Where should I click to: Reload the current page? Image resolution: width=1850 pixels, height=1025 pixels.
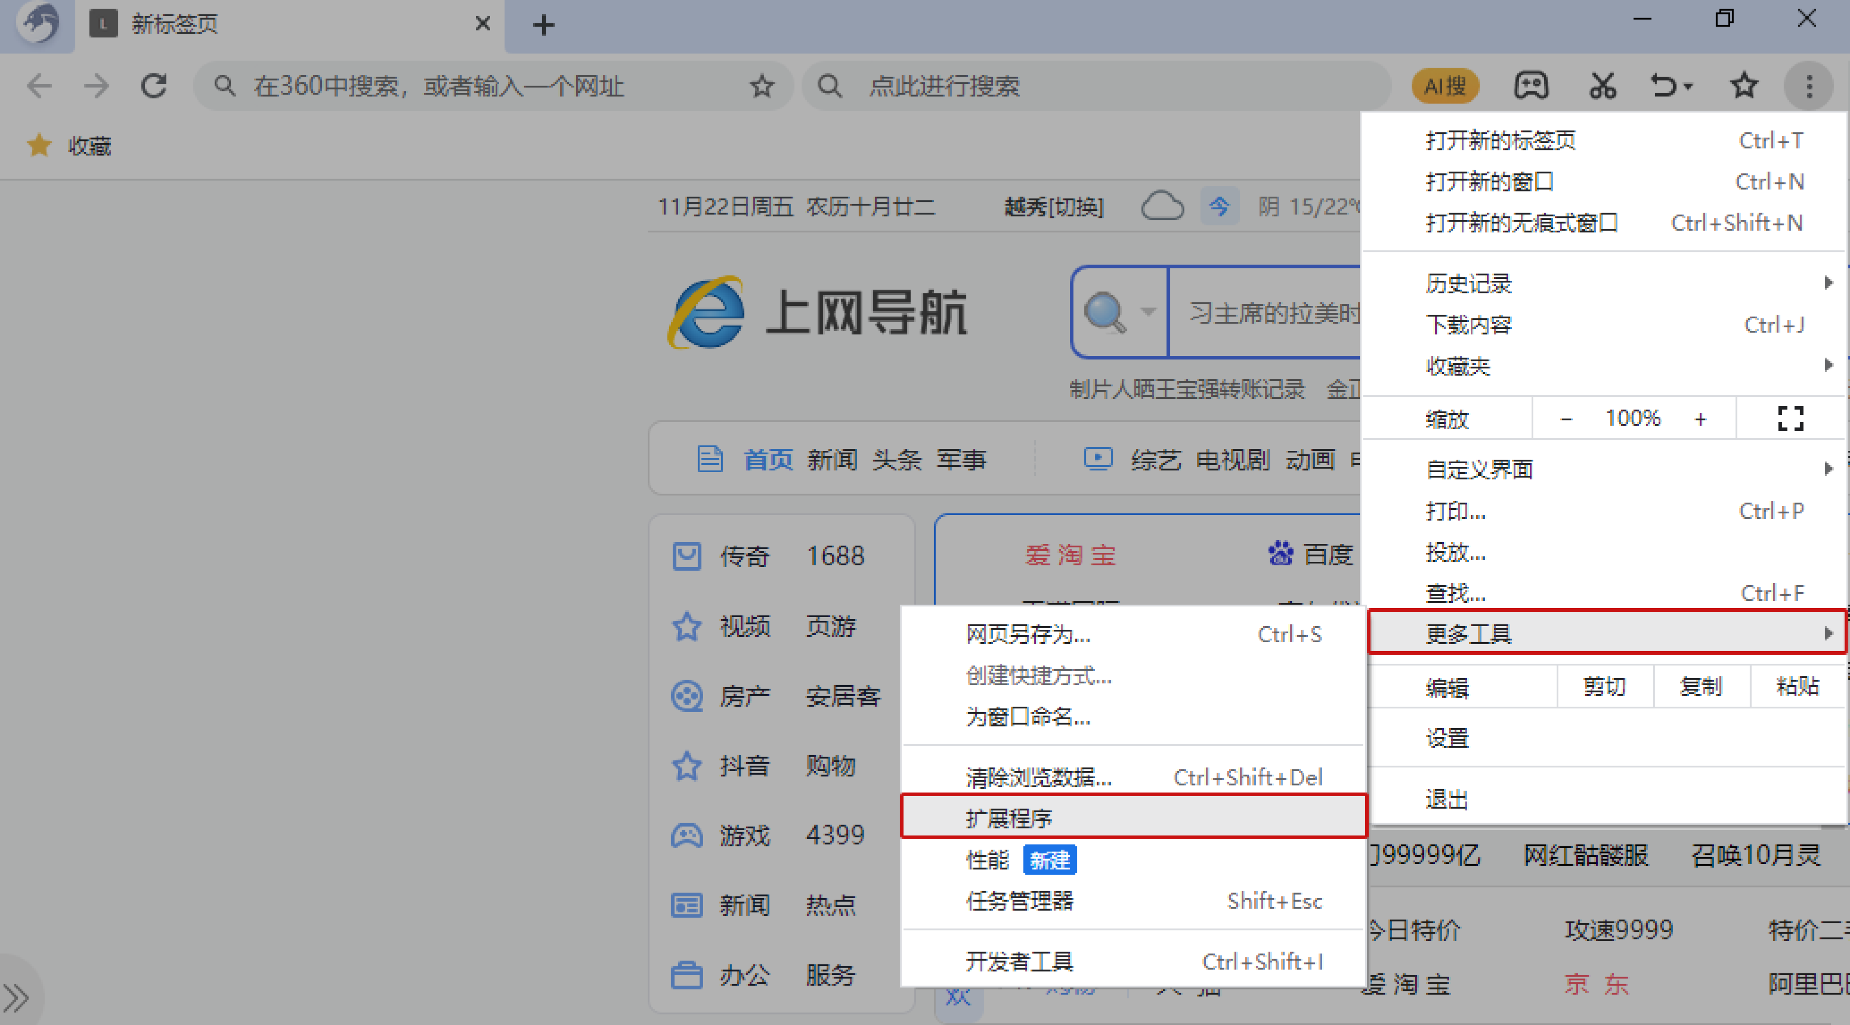[154, 86]
